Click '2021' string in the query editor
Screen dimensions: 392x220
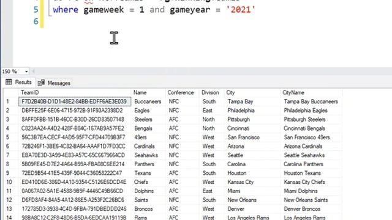[241, 10]
